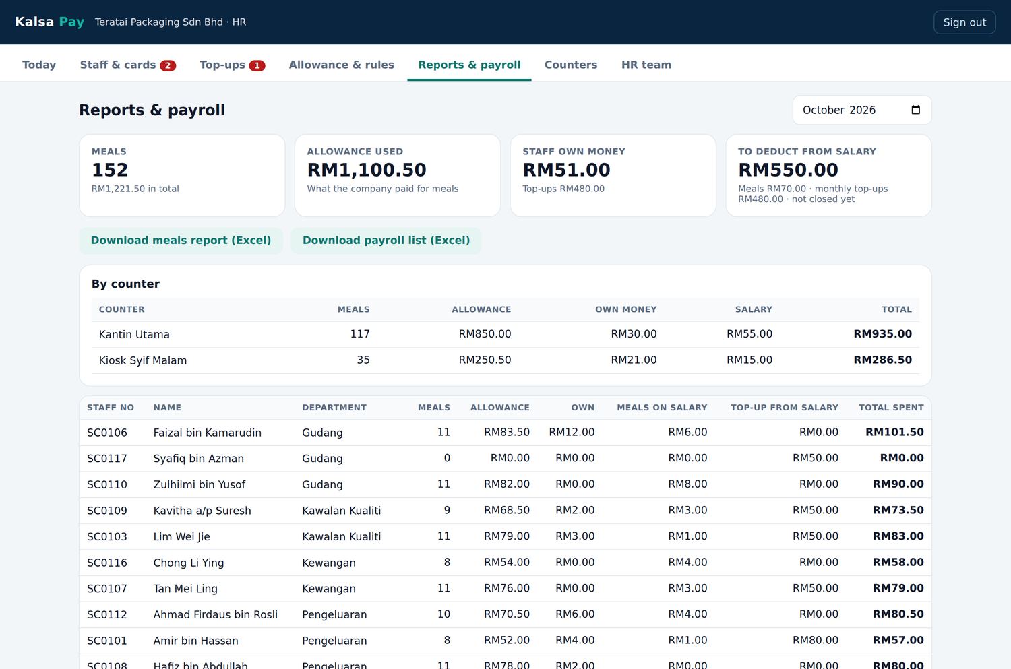
Task: Click the RM550.00 salary deduction figure
Action: (x=788, y=170)
